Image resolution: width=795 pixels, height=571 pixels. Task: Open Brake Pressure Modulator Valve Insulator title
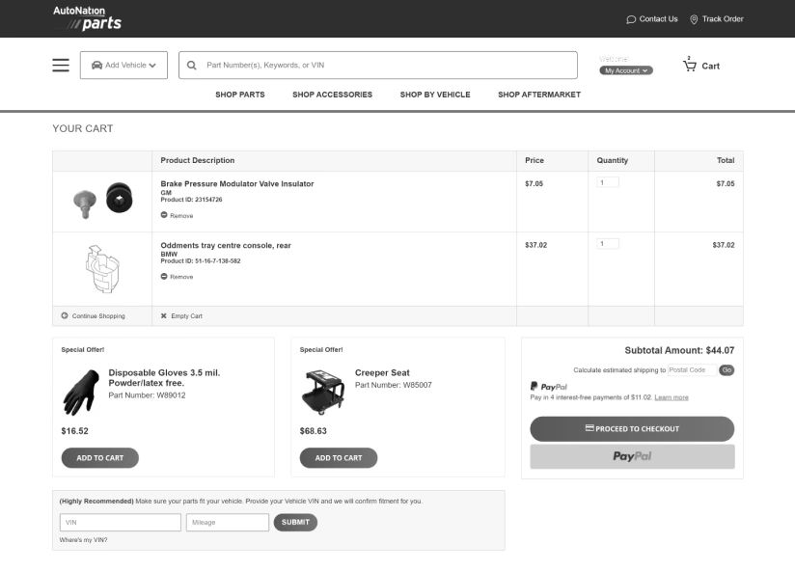tap(236, 183)
